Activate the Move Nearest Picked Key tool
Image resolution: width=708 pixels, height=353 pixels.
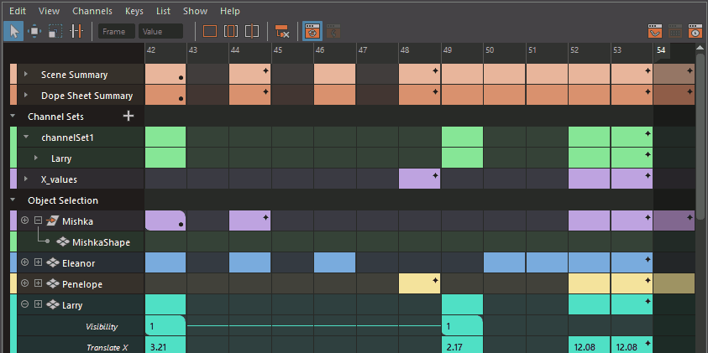point(34,32)
